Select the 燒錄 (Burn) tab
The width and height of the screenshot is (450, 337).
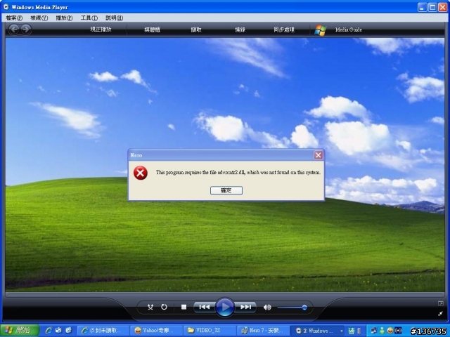point(240,29)
